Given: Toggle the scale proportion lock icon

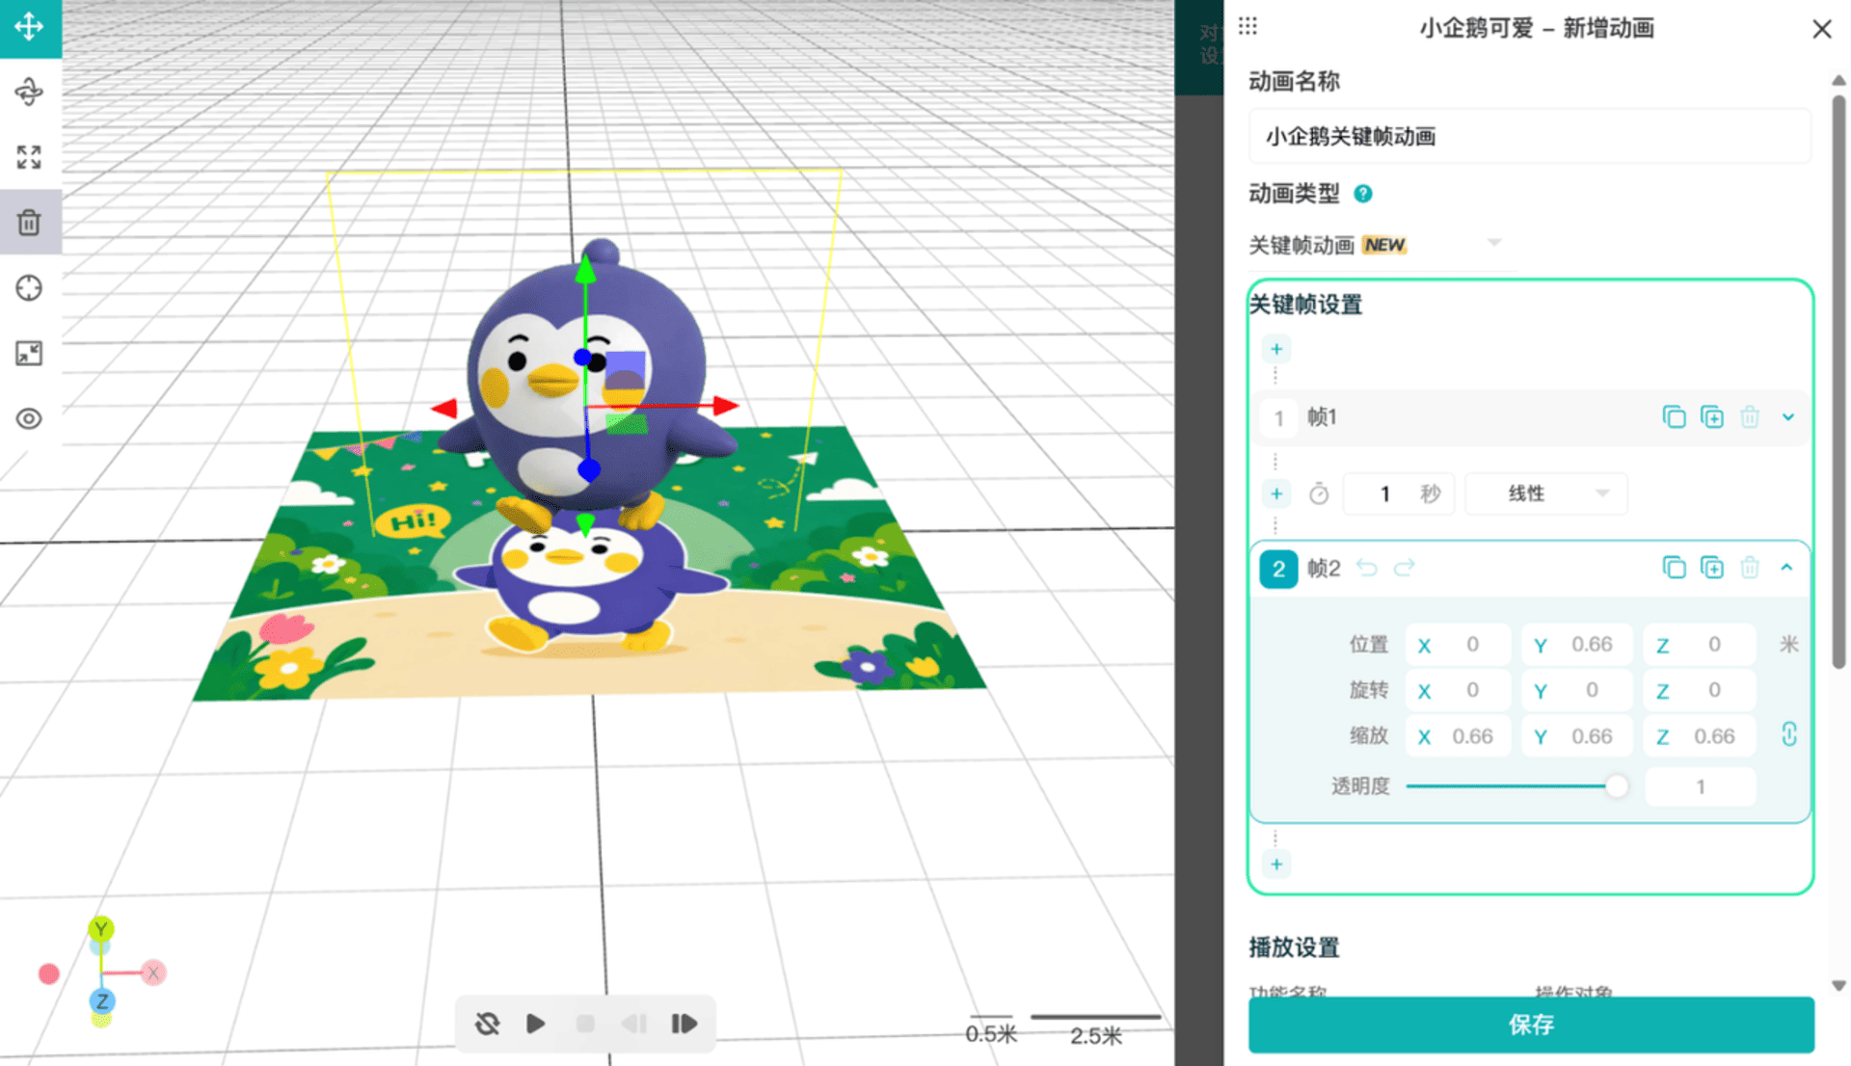Looking at the screenshot, I should [1788, 735].
